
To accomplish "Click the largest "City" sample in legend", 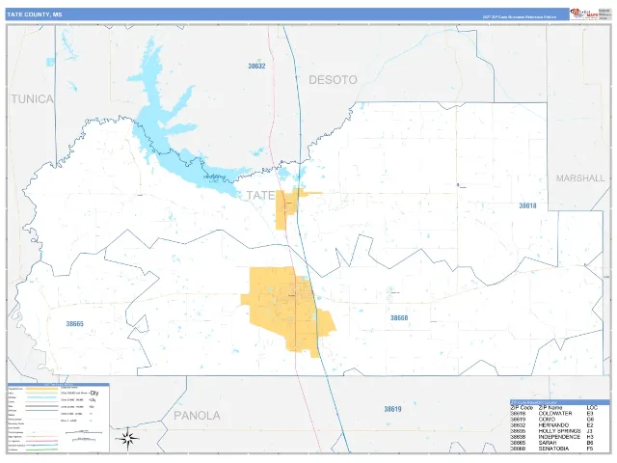I will point(94,393).
